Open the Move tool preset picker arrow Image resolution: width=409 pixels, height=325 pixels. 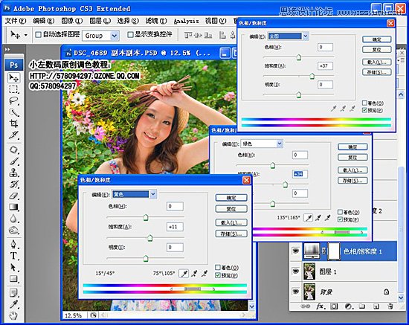click(x=26, y=35)
